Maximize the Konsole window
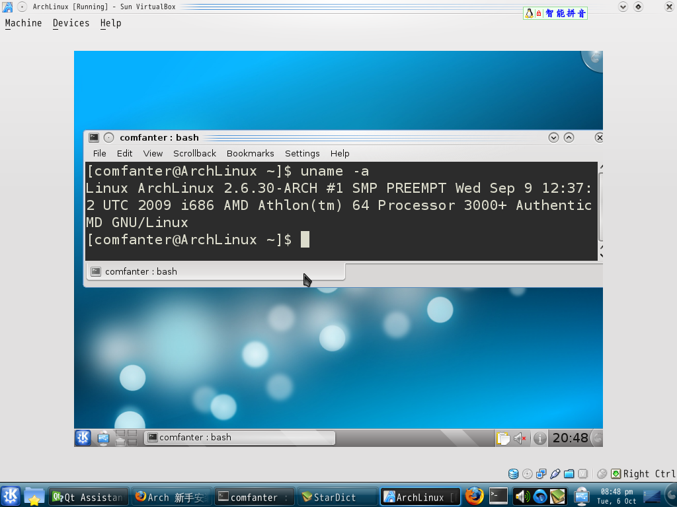Image resolution: width=677 pixels, height=507 pixels. (x=569, y=137)
